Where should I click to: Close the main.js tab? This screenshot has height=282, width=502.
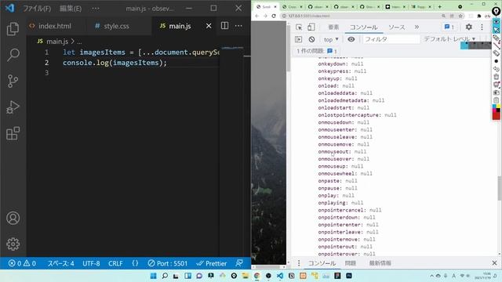coord(209,26)
